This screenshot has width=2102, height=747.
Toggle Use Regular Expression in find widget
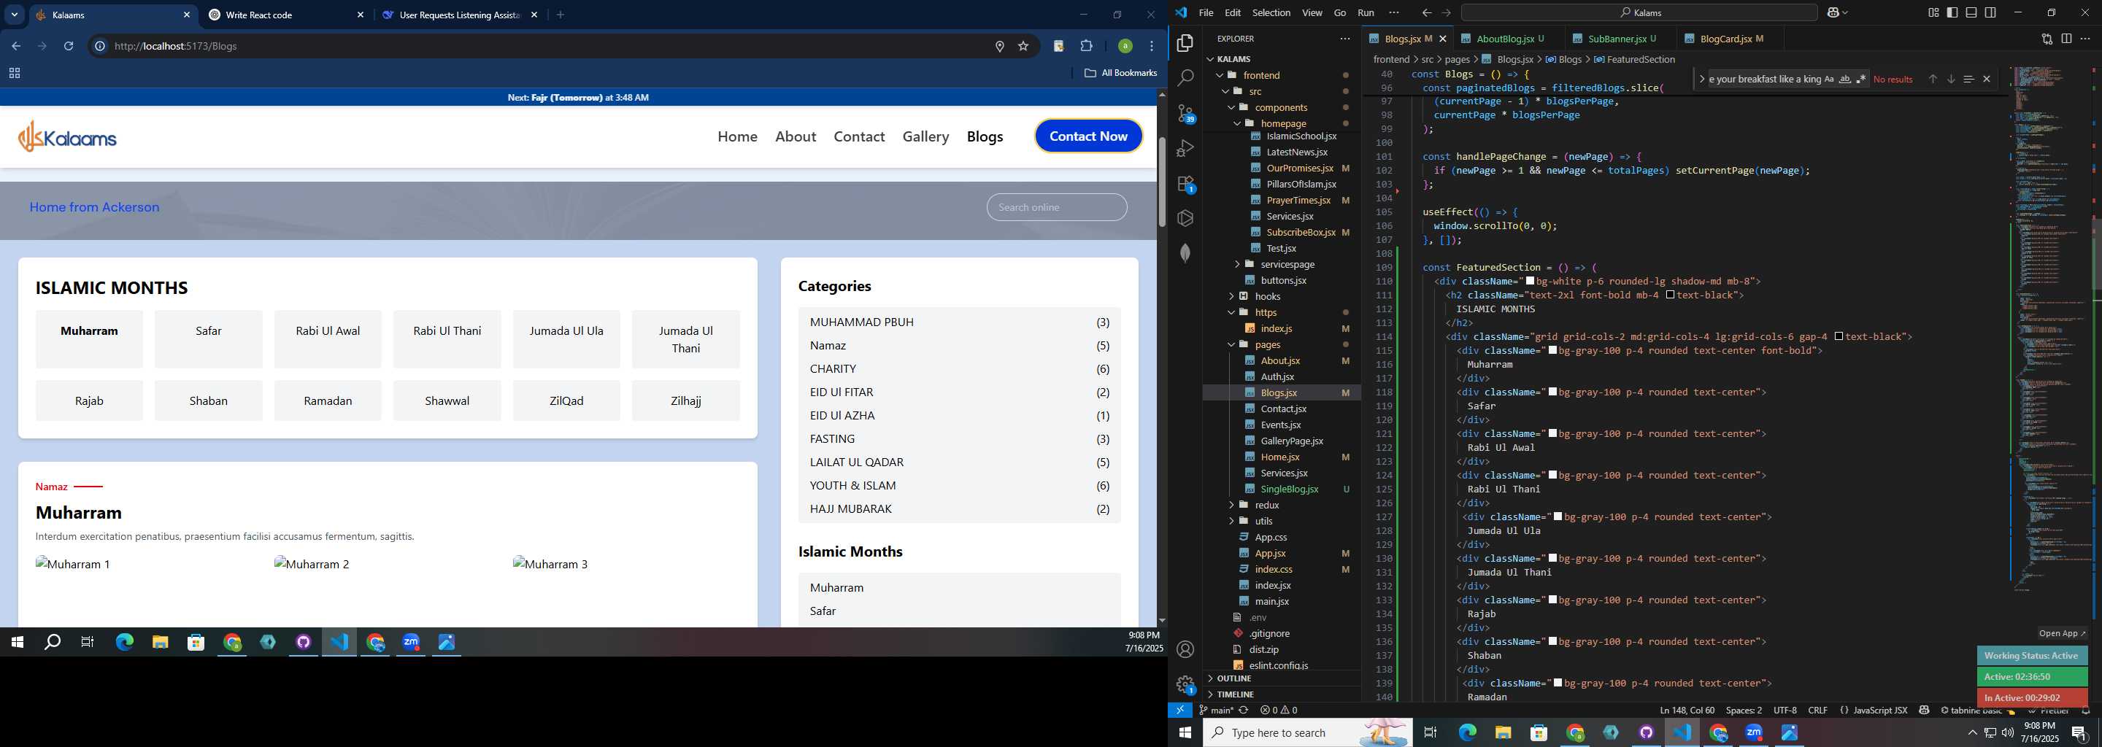pyautogui.click(x=1861, y=79)
